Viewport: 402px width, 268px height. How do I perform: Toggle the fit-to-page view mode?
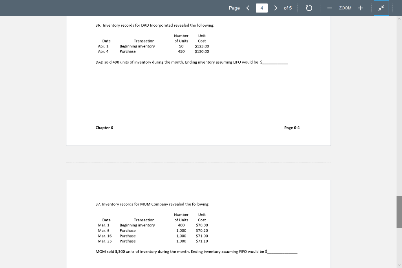point(381,7)
